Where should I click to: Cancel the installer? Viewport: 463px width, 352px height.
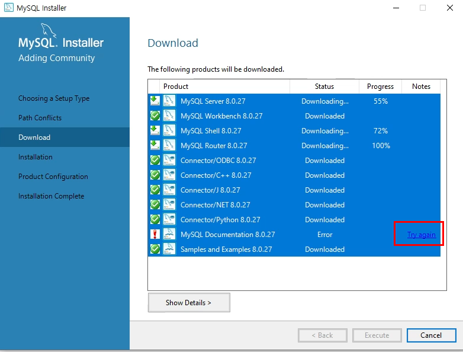click(x=432, y=335)
